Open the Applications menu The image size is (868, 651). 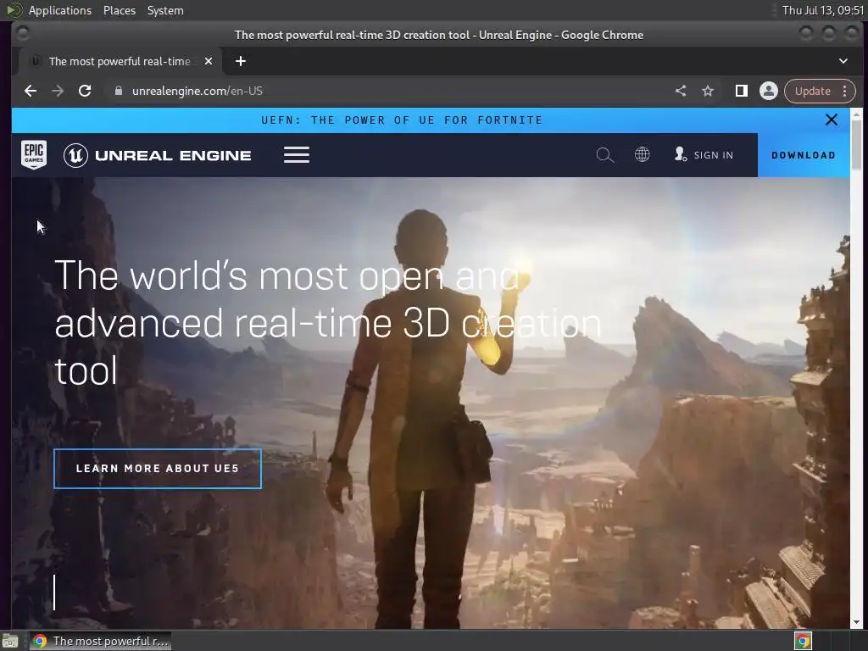pos(60,10)
